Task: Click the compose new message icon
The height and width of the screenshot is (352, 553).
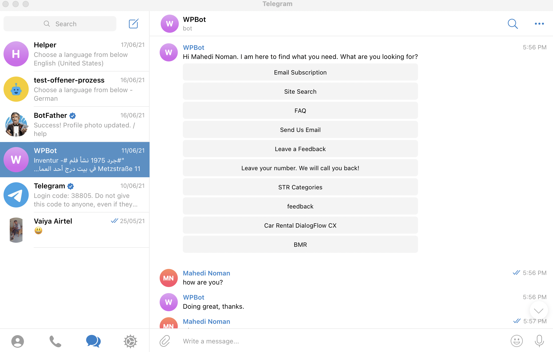Action: [133, 24]
